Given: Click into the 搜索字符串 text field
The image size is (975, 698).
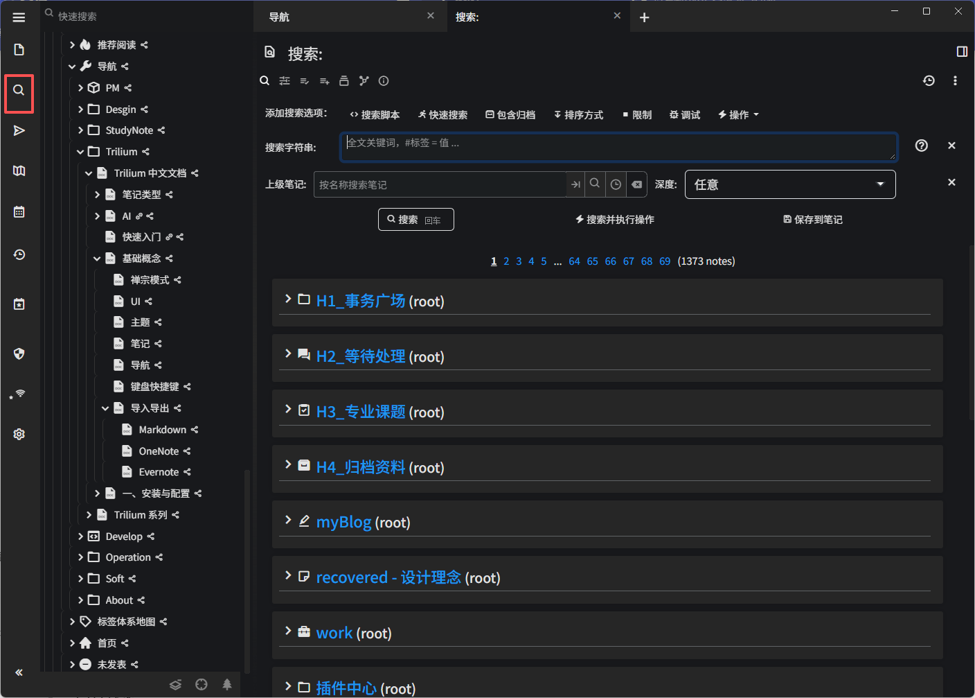Looking at the screenshot, I should click(x=618, y=146).
